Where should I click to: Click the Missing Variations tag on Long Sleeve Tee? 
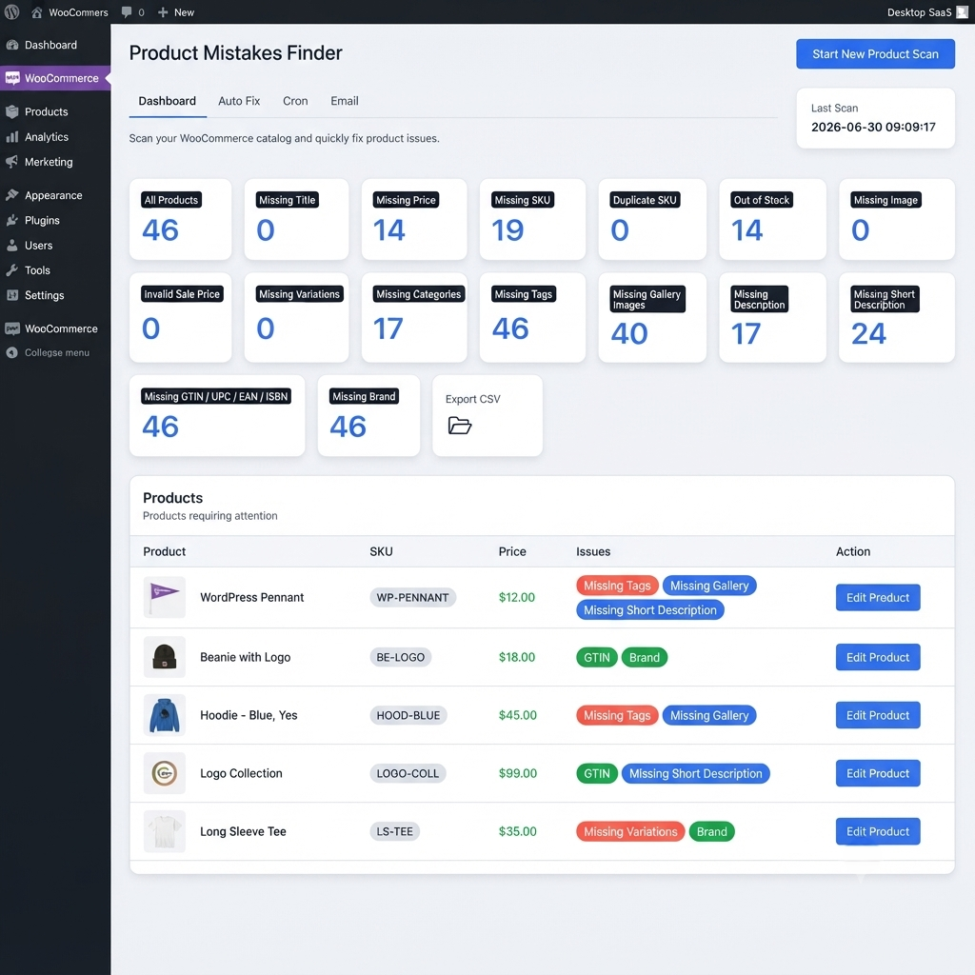630,831
